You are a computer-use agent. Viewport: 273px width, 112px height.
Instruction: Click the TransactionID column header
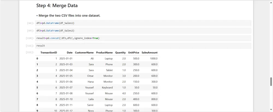[49, 53]
